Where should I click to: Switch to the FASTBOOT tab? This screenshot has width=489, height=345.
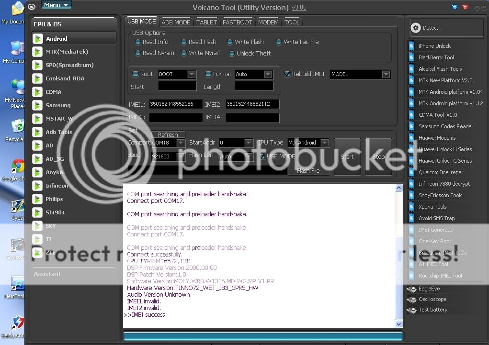click(x=237, y=22)
